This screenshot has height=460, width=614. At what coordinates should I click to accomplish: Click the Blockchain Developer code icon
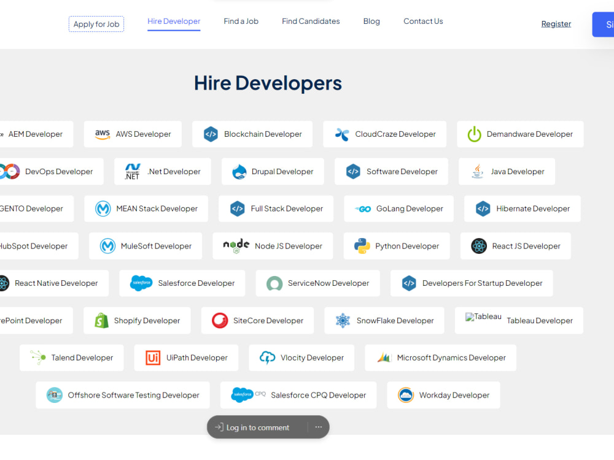click(x=211, y=134)
